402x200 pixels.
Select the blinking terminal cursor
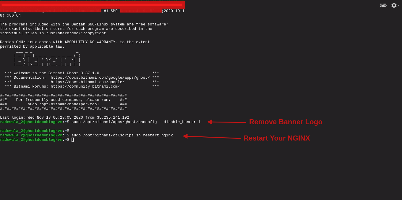tap(72, 139)
